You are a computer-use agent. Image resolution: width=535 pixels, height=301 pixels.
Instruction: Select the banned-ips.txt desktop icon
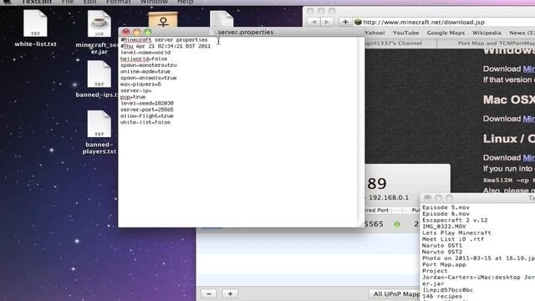(99, 74)
